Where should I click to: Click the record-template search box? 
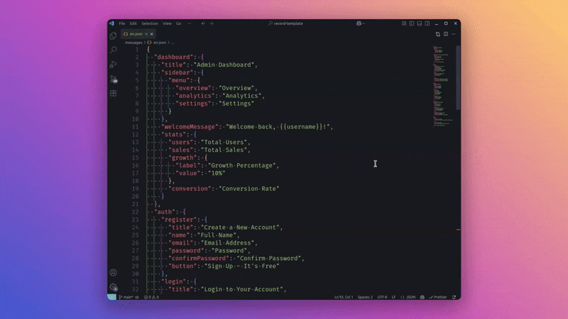tap(286, 23)
